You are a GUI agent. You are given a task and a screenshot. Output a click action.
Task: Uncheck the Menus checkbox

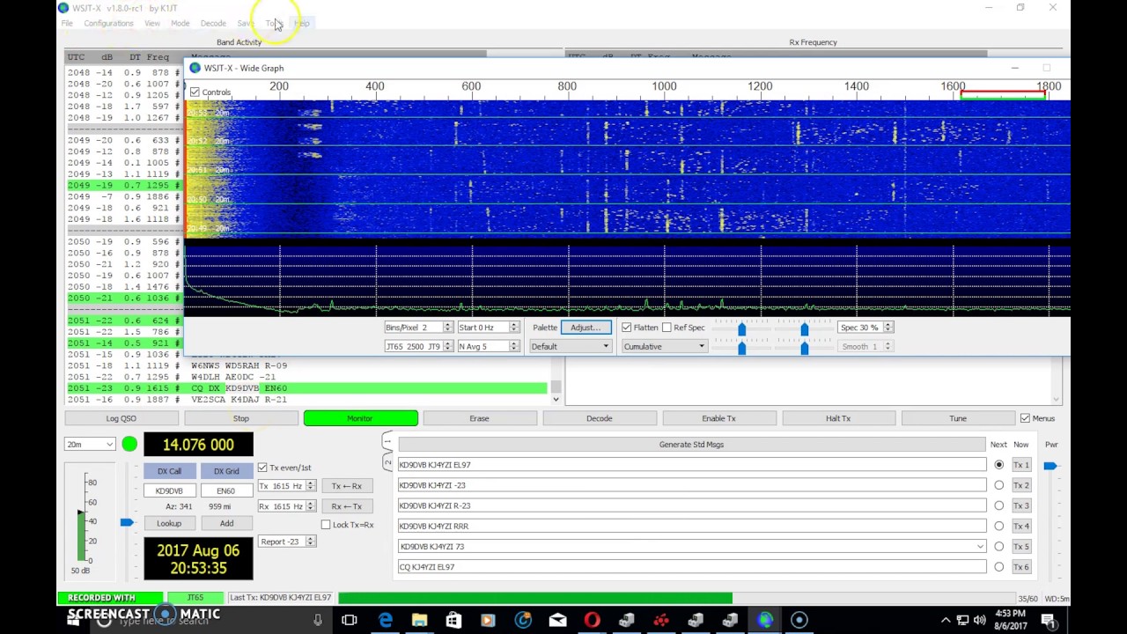(x=1024, y=418)
